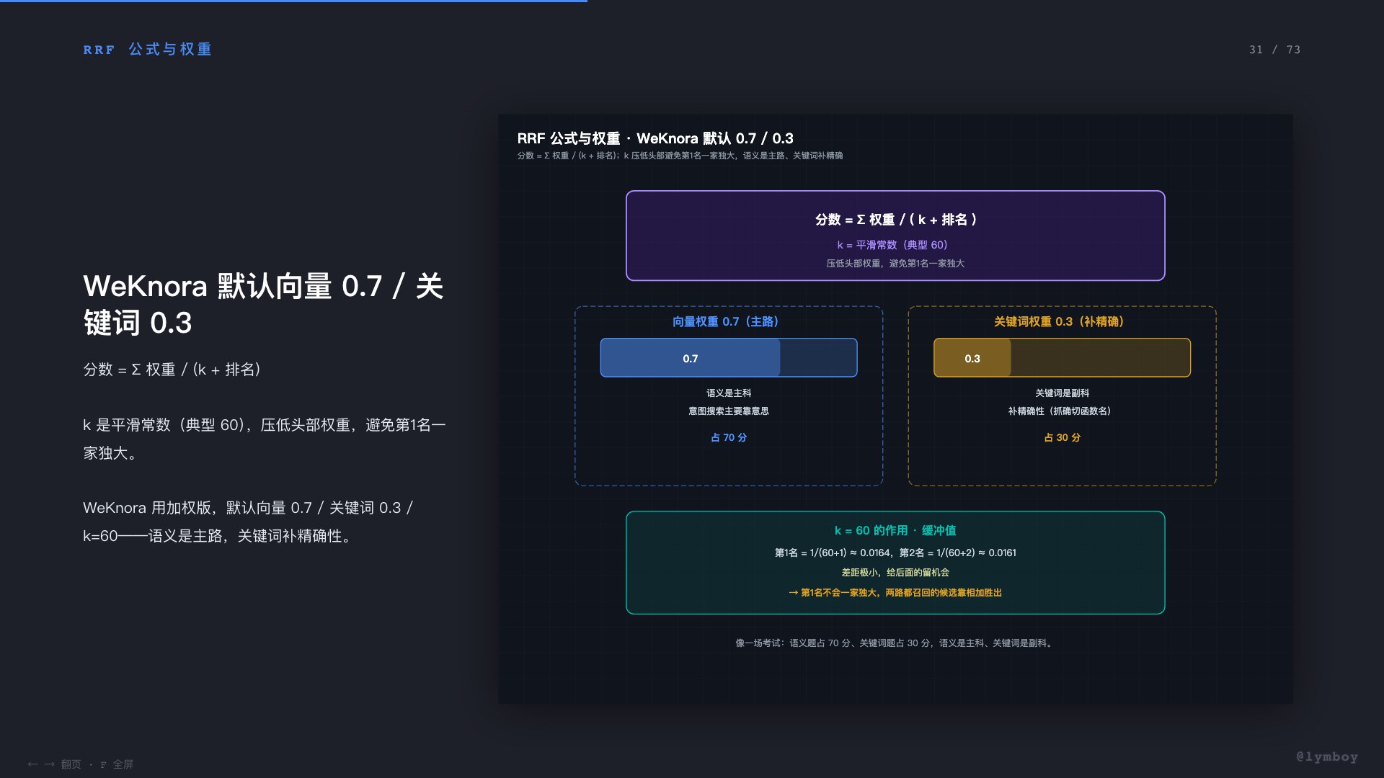Click "压低头部权重，避免第1名一家独大" in the purple box
This screenshot has height=778, width=1384.
pos(895,264)
